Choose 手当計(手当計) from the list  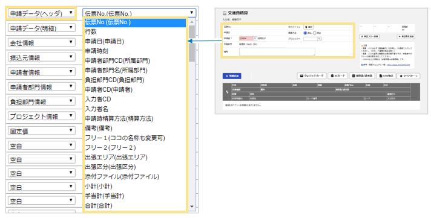tap(135, 196)
